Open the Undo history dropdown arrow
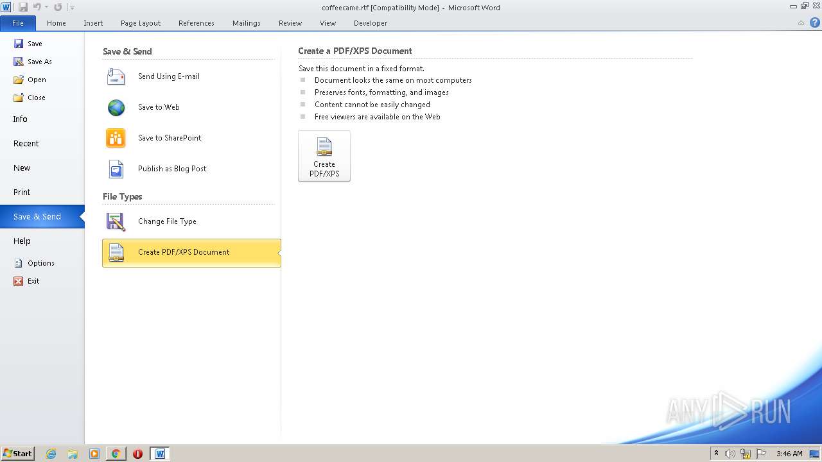 (x=46, y=7)
